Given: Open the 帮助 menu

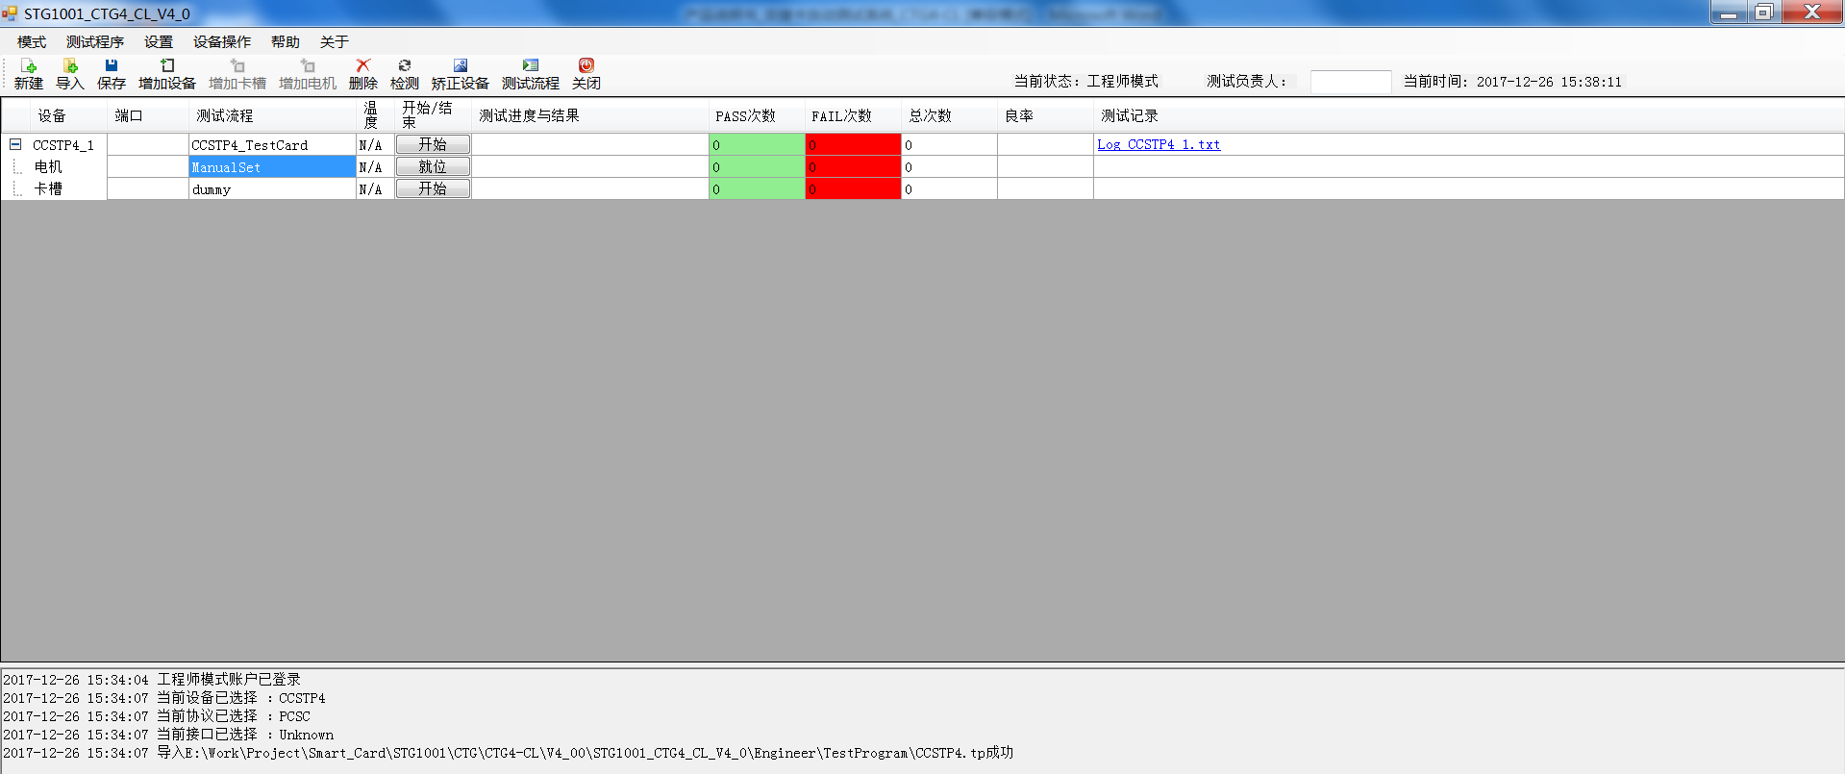Looking at the screenshot, I should 286,42.
